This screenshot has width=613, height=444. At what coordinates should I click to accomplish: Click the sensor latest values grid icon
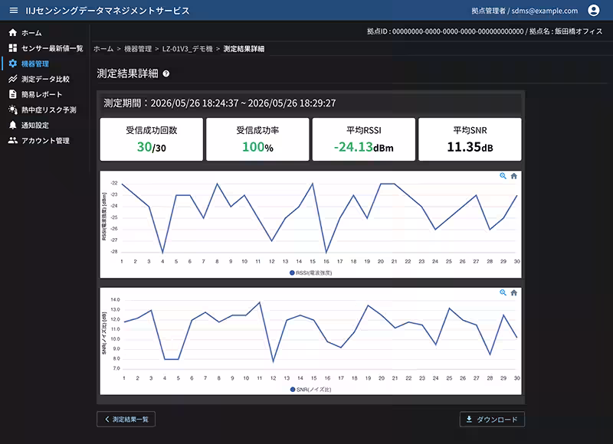(13, 48)
